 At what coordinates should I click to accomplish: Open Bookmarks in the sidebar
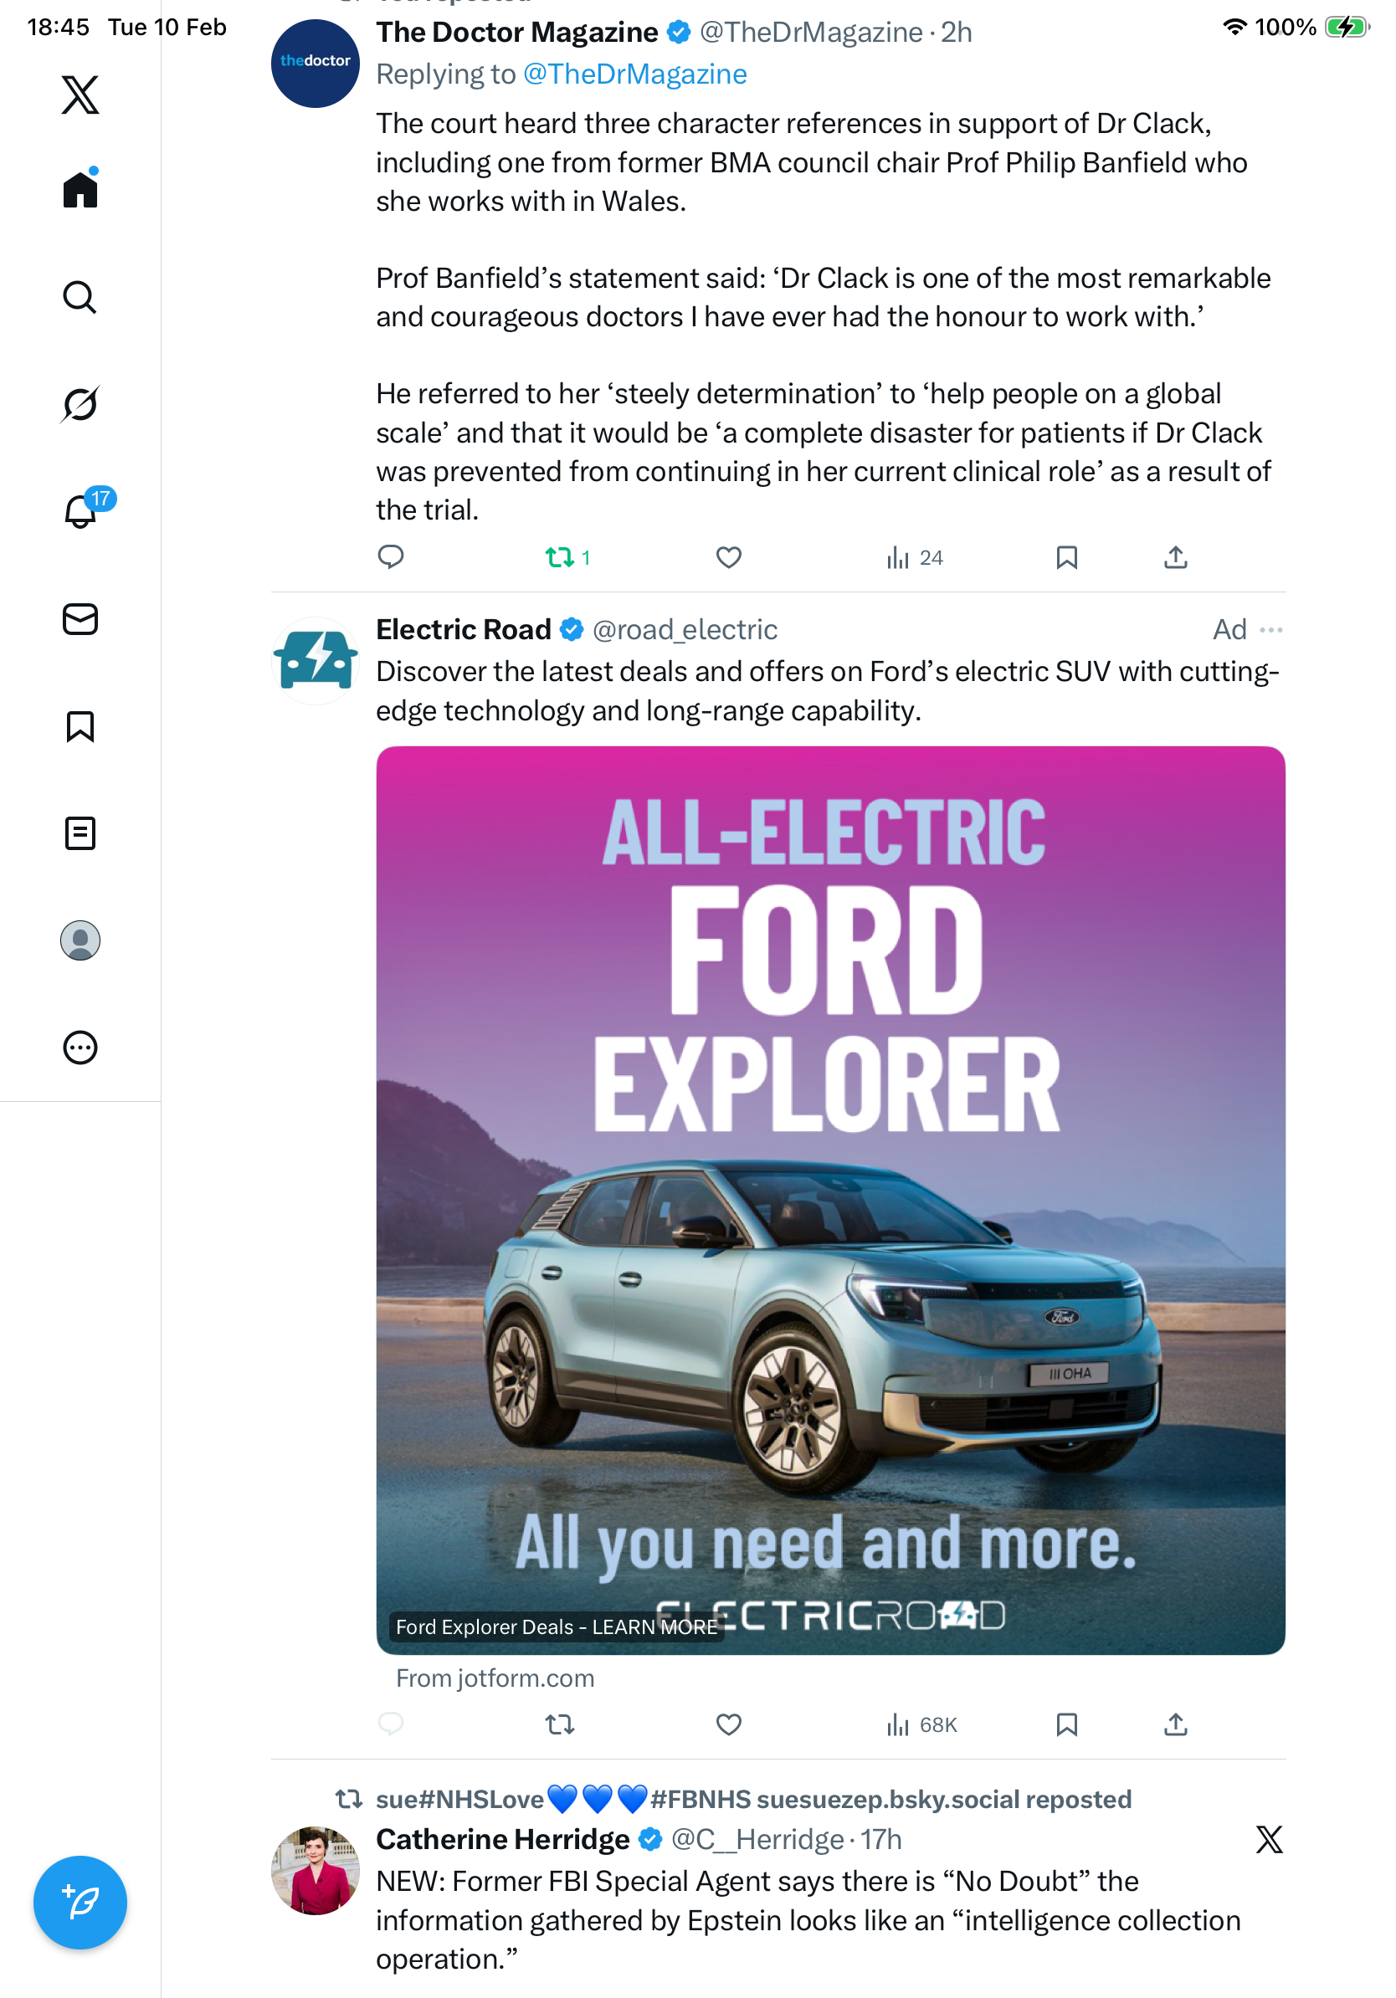point(80,725)
